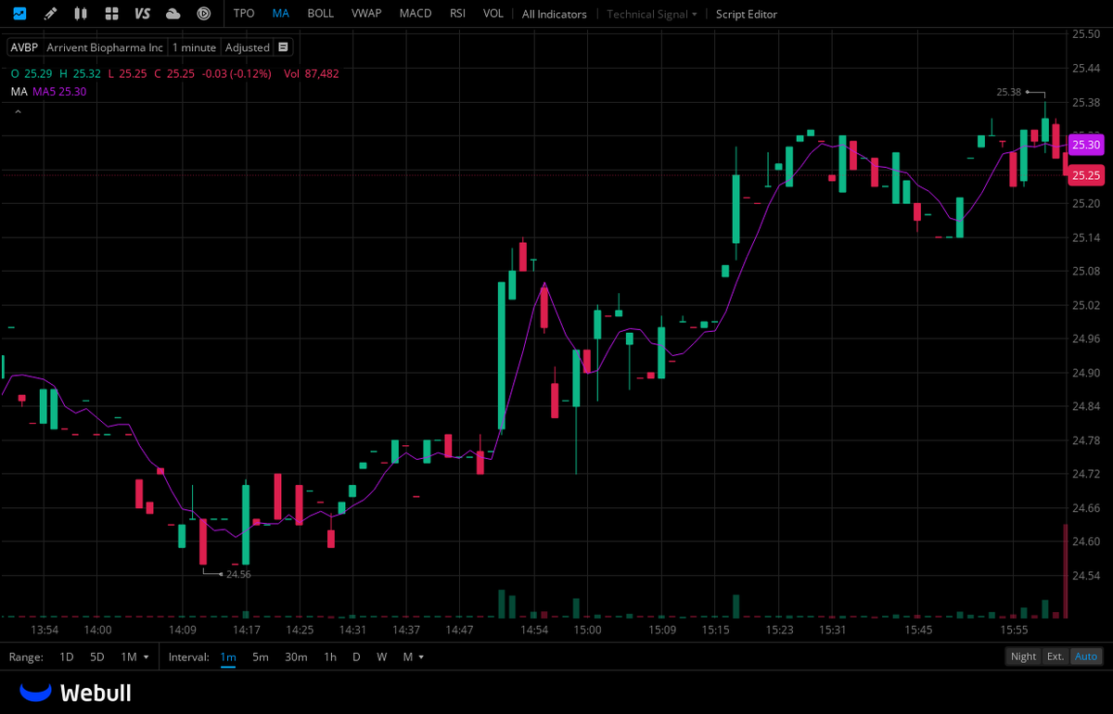The height and width of the screenshot is (714, 1113).
Task: Toggle the VWAP indicator
Action: (x=367, y=14)
